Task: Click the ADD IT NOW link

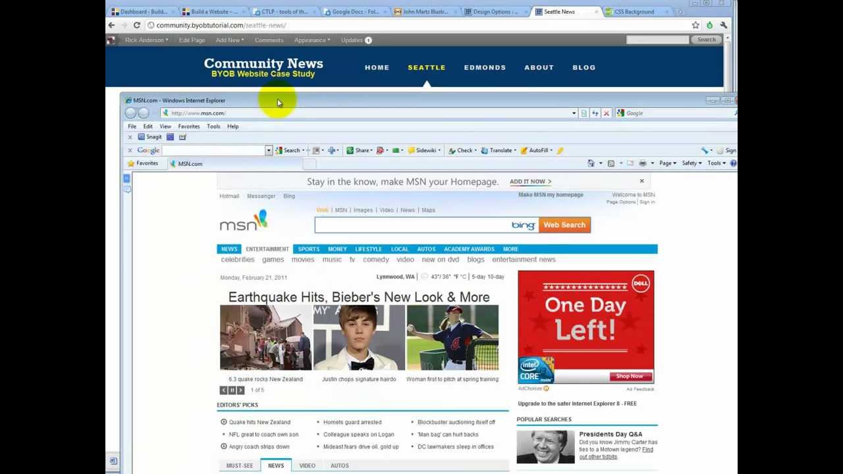Action: [x=530, y=181]
